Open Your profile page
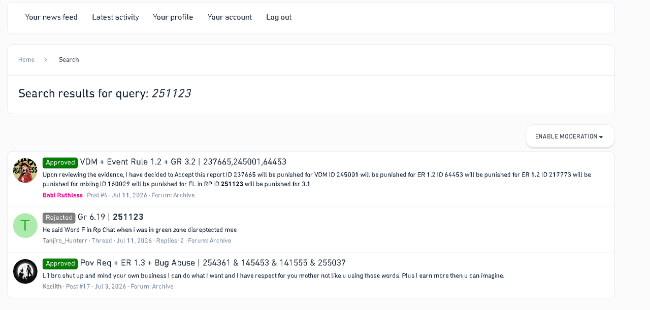This screenshot has height=310, width=650. pyautogui.click(x=173, y=17)
